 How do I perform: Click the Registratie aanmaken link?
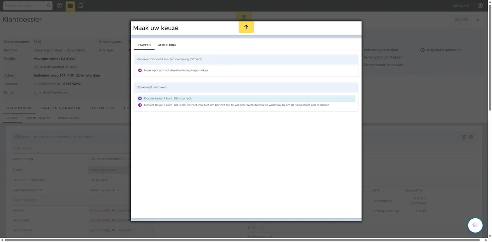tap(444, 50)
